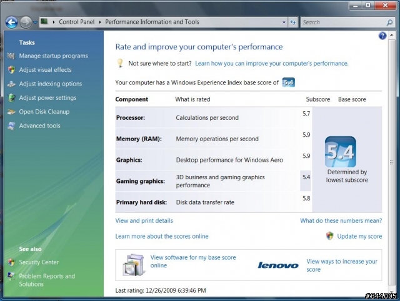The image size is (400, 301).
Task: Click the Adjust visual effects shield icon
Action: 11,69
